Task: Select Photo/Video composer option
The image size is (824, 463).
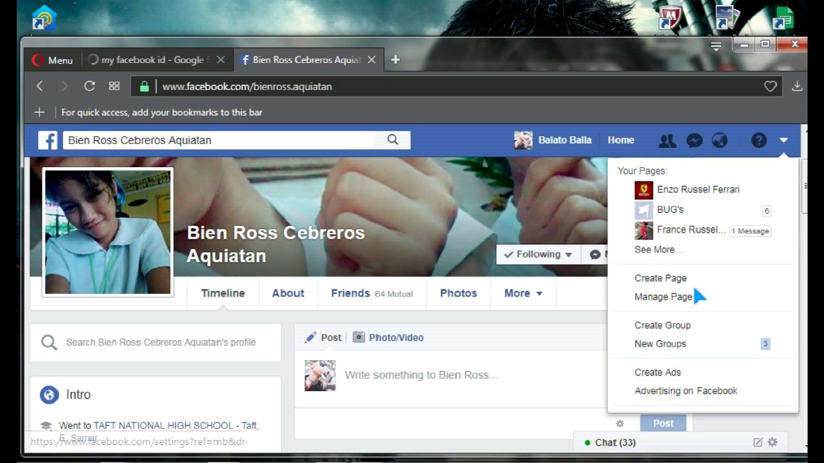Action: 388,338
